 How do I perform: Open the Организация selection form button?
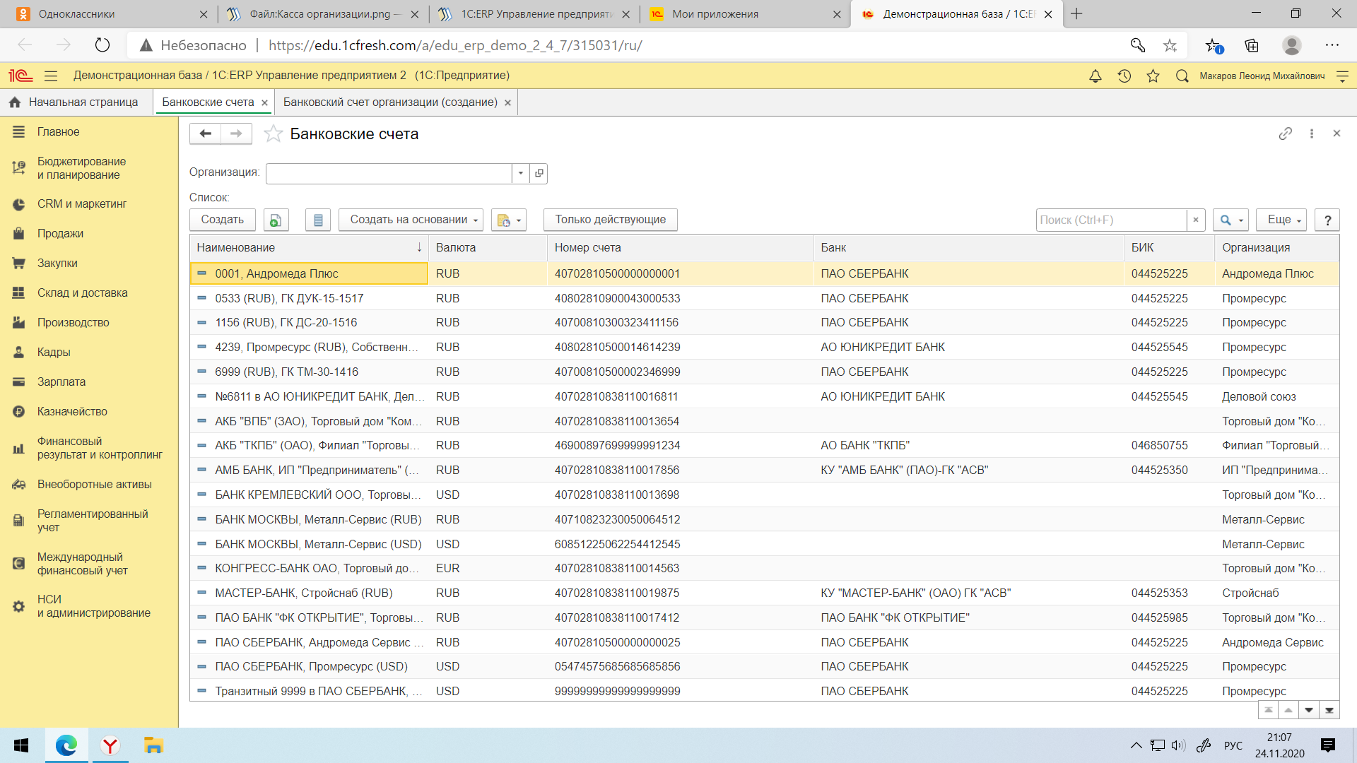(x=539, y=173)
